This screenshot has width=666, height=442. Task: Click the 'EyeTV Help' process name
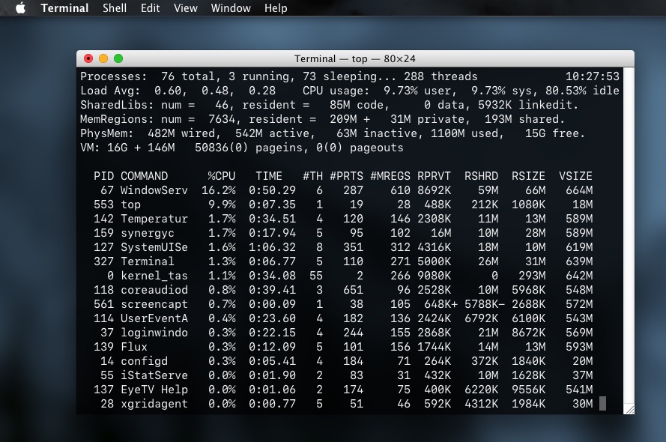[x=154, y=390]
